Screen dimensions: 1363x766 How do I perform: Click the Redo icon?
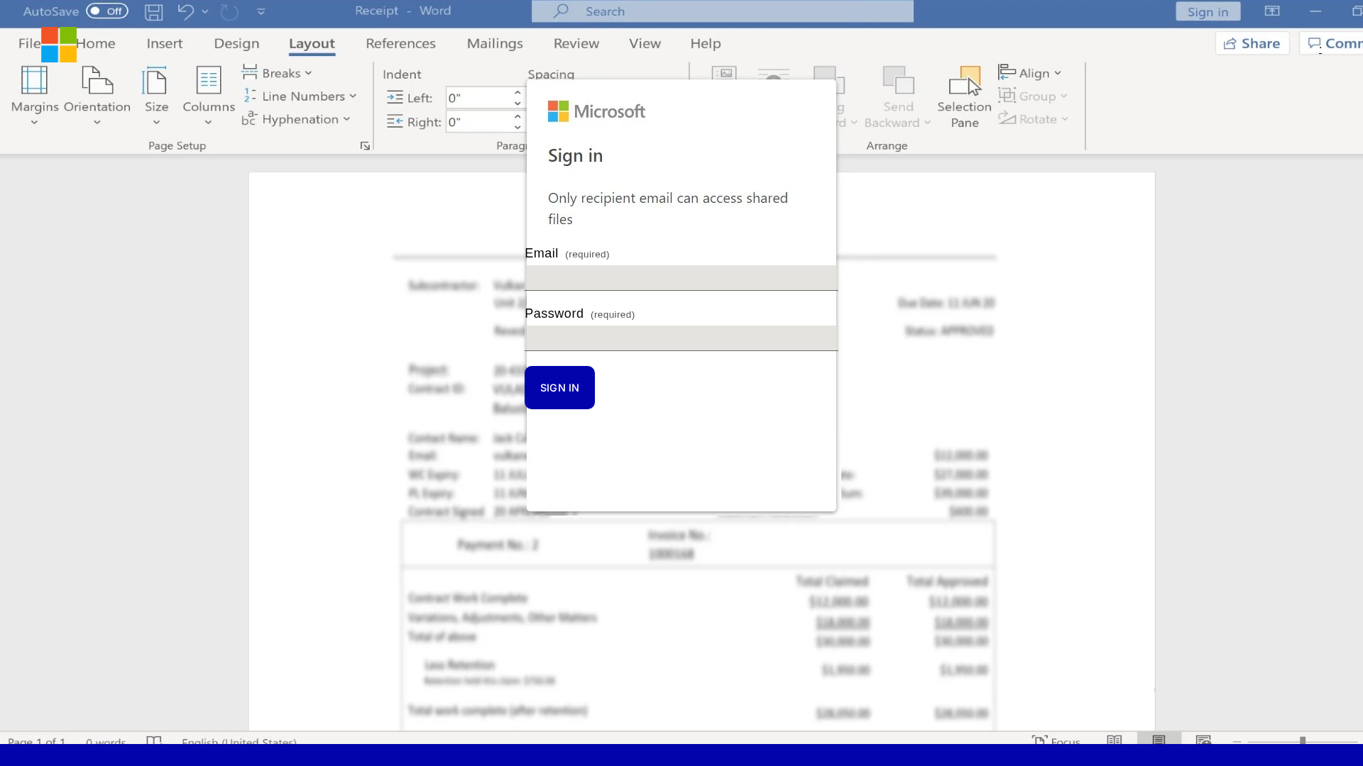coord(229,11)
